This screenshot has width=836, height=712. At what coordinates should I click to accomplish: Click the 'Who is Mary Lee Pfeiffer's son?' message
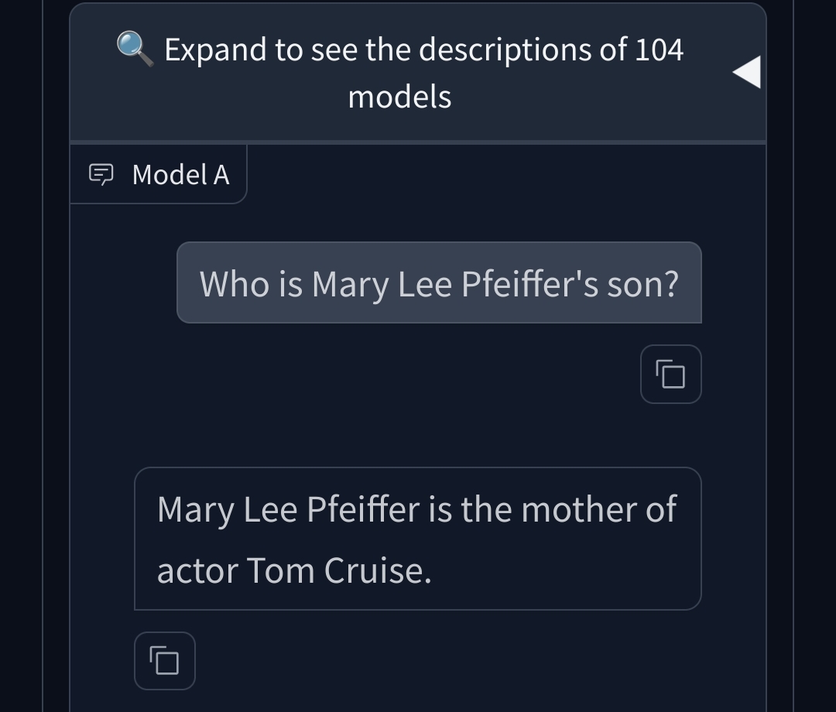tap(440, 282)
